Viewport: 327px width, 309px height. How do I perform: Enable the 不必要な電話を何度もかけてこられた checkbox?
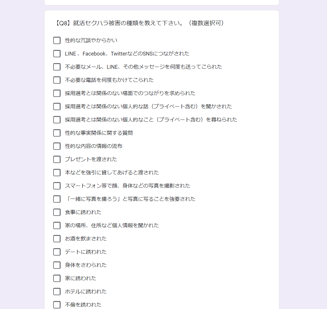pos(57,80)
